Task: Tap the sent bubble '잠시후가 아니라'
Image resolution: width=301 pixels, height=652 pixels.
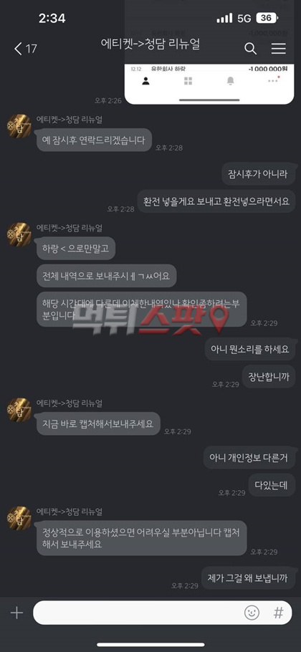Action: point(258,174)
